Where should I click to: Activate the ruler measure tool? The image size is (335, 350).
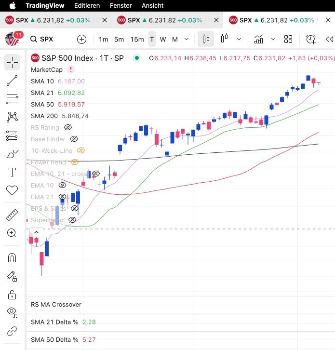[x=12, y=215]
